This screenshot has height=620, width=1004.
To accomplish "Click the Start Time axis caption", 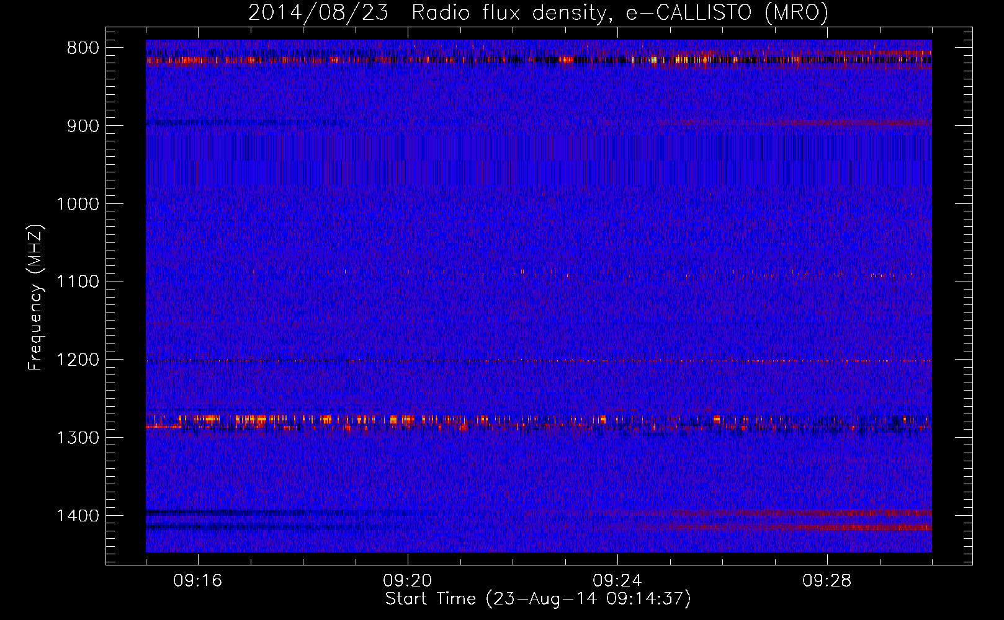I will 538,599.
